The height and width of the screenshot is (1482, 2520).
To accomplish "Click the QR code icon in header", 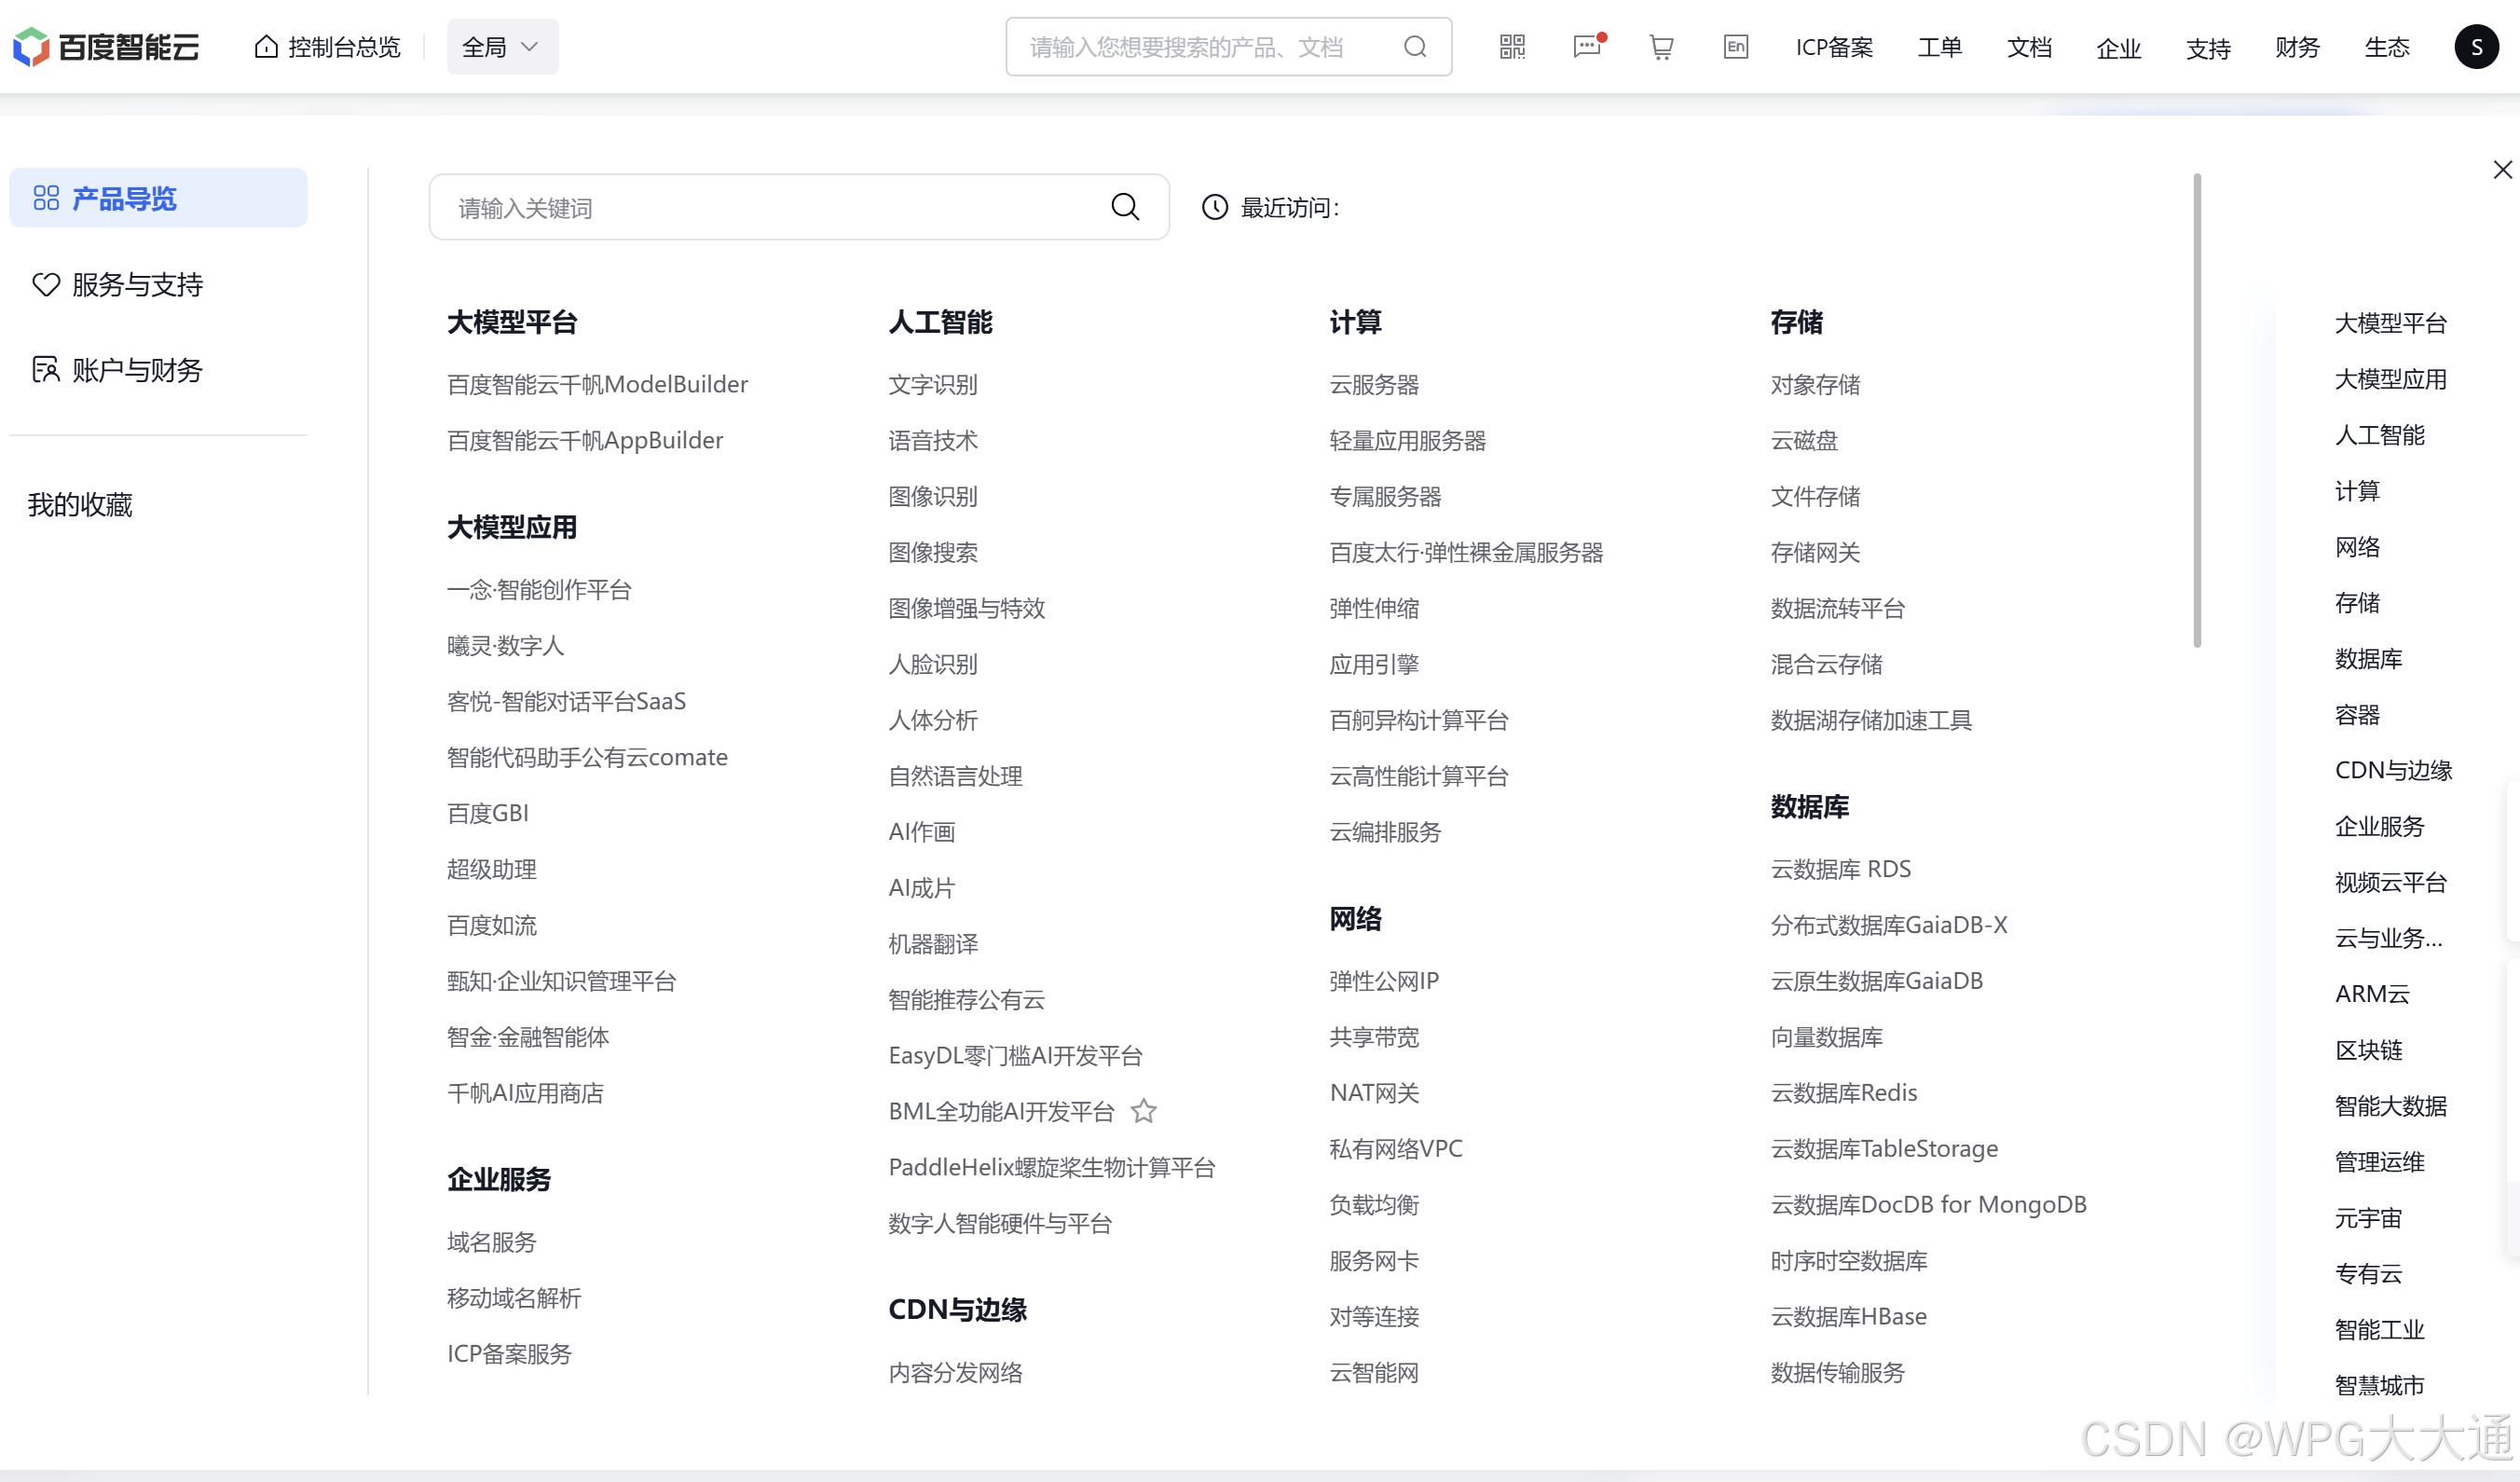I will pos(1512,47).
